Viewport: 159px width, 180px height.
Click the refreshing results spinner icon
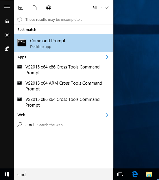click(x=20, y=19)
